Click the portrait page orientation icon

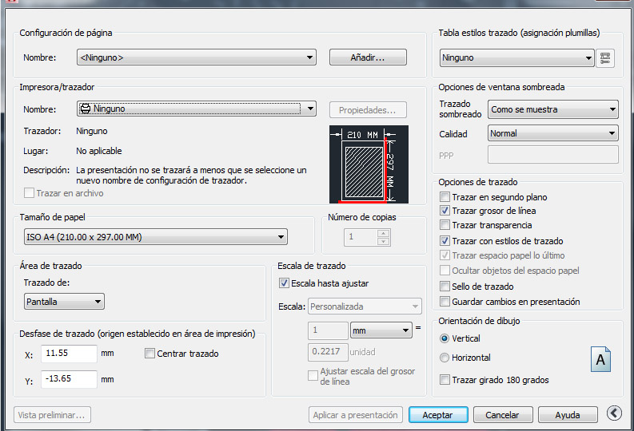point(600,359)
